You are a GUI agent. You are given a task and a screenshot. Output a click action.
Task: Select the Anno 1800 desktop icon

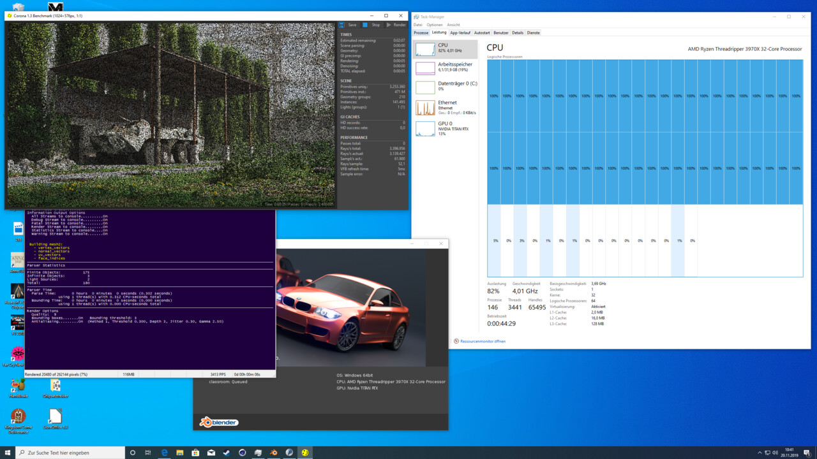click(x=18, y=263)
